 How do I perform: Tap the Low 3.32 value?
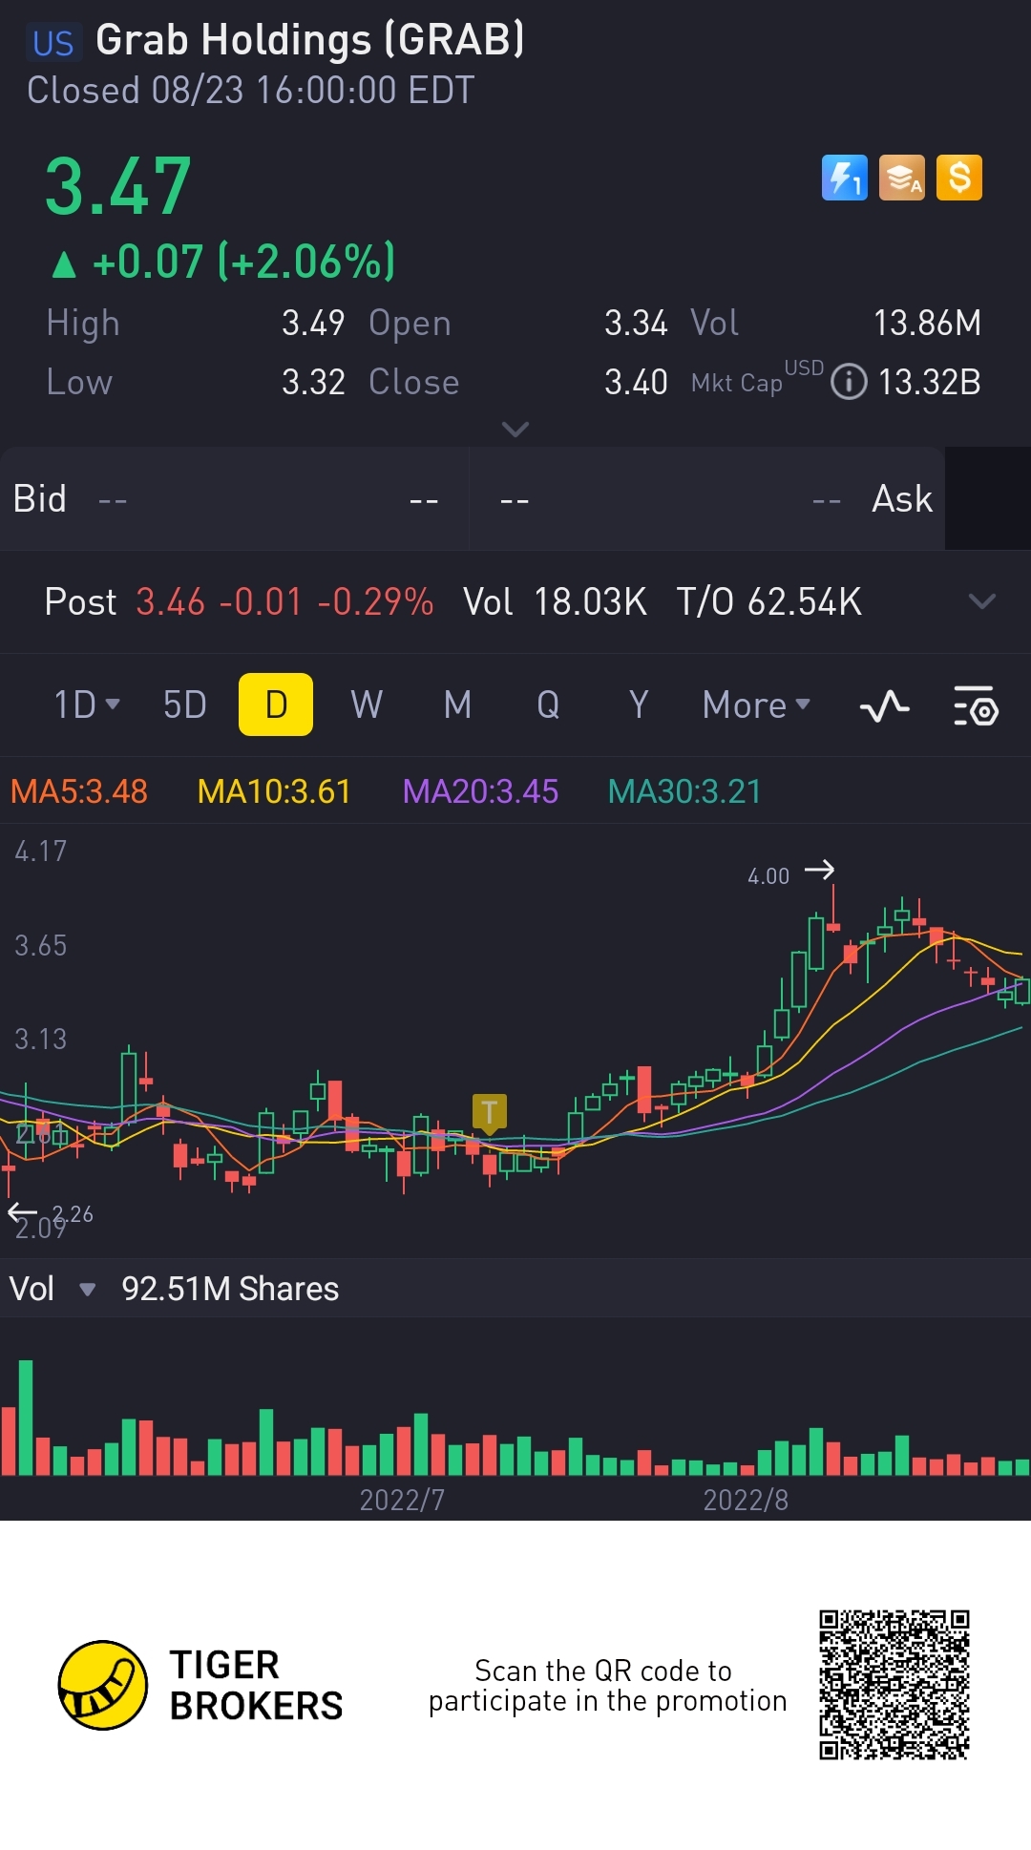click(313, 382)
